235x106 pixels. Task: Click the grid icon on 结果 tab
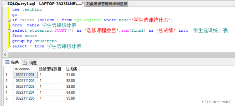pyautogui.click(x=7, y=62)
